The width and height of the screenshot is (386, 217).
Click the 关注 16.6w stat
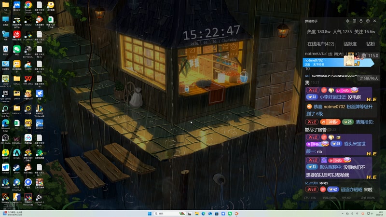[365, 32]
